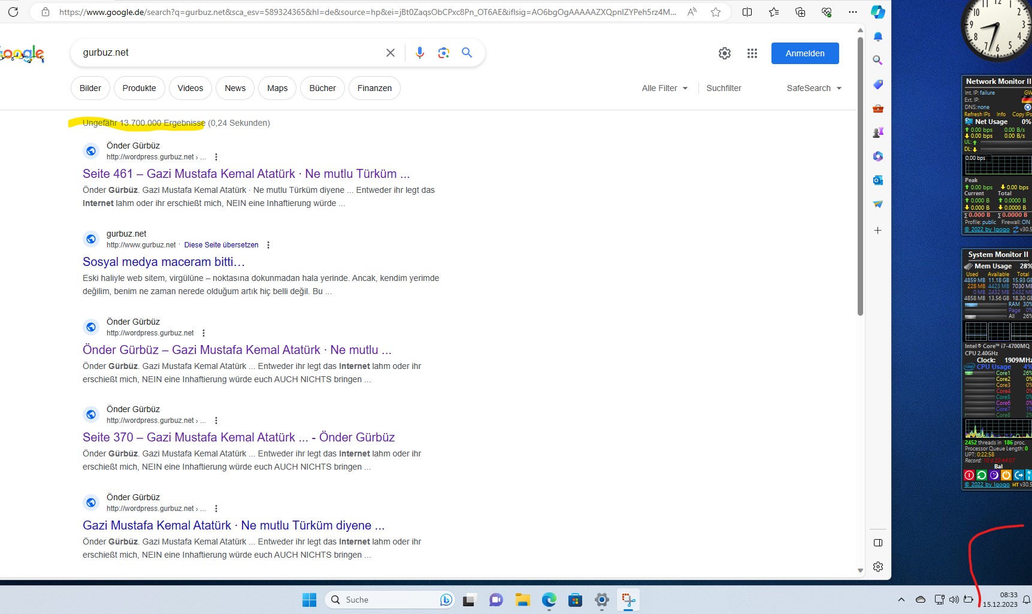Add page to favorites with star icon
This screenshot has width=1032, height=614.
click(x=716, y=12)
